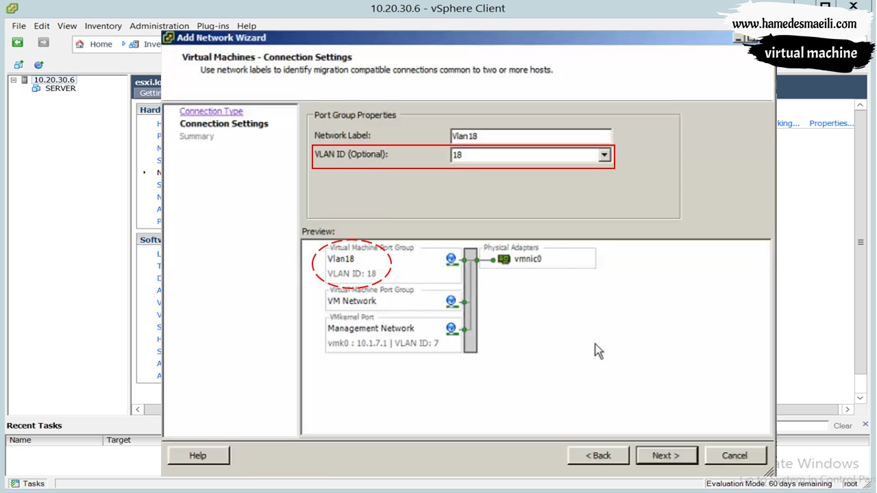
Task: Click the Network Label input field
Action: click(531, 136)
